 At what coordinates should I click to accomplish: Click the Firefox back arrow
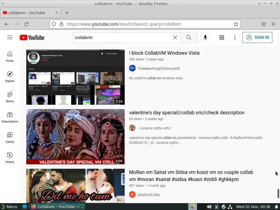[x=7, y=24]
